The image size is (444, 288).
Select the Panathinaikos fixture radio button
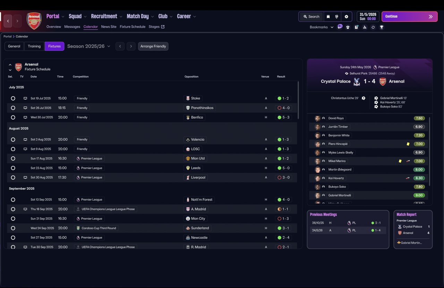click(13, 108)
